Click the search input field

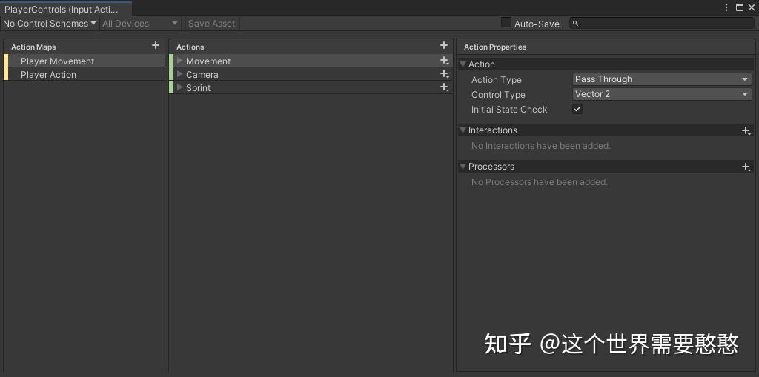[665, 24]
